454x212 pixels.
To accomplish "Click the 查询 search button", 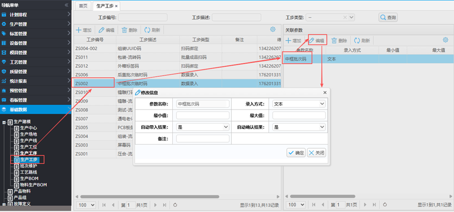I will 388,17.
